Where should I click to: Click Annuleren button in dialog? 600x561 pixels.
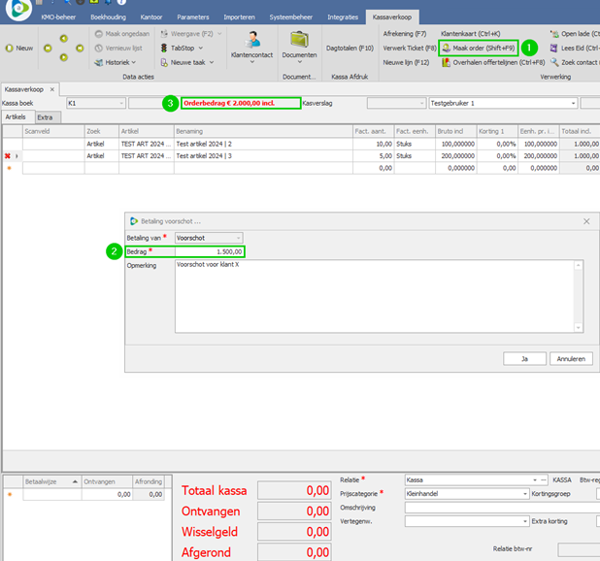pos(571,359)
